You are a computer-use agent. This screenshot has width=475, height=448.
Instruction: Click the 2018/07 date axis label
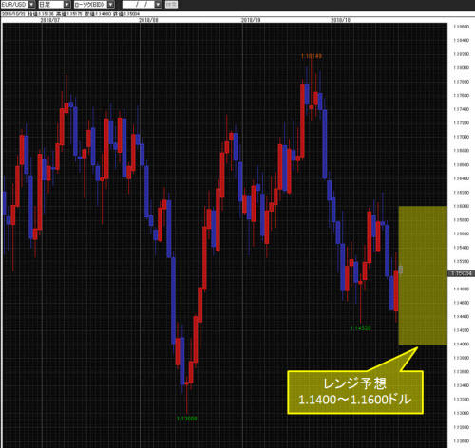(x=50, y=20)
